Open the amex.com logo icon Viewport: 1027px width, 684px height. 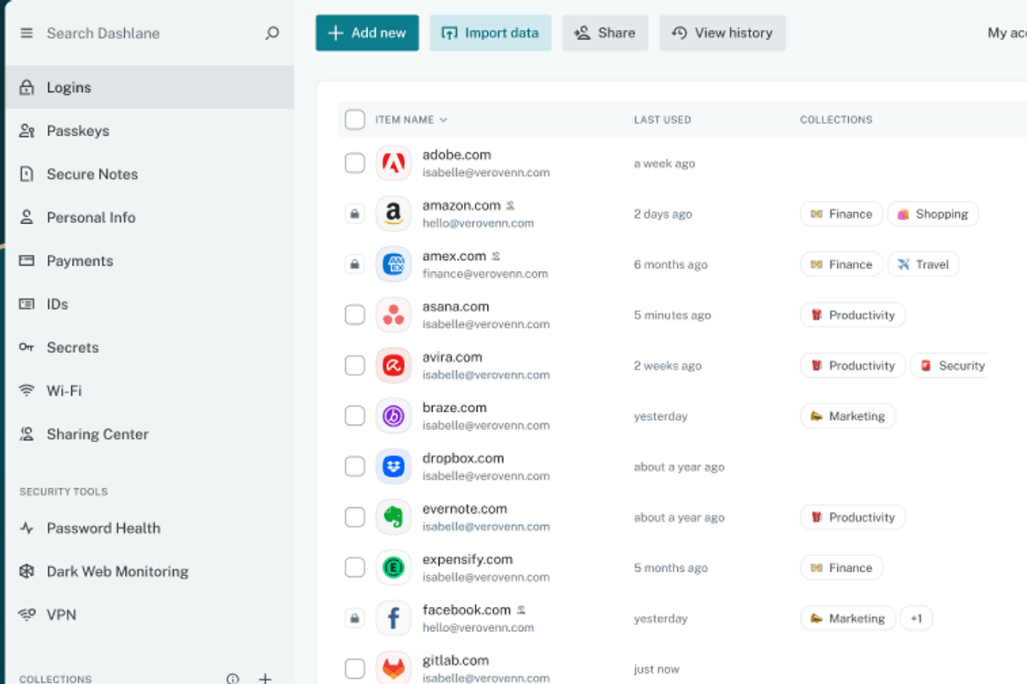pos(394,264)
